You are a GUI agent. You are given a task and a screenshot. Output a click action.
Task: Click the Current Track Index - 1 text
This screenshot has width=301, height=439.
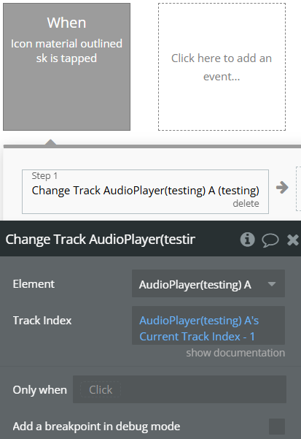[x=197, y=337]
